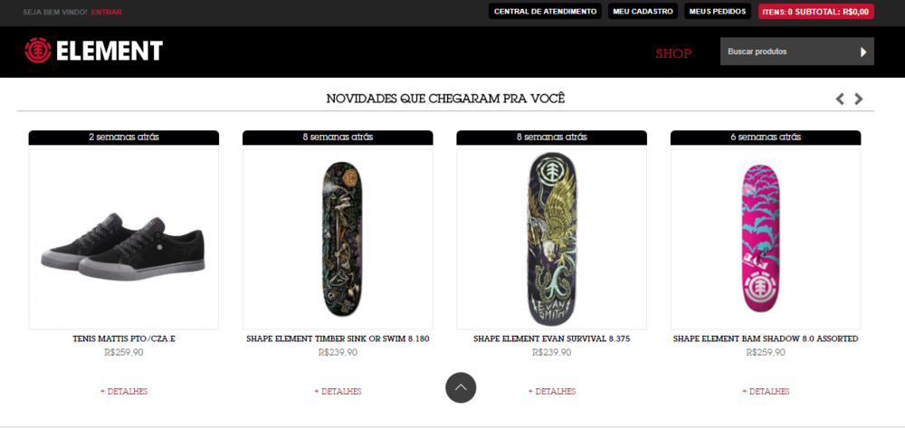The height and width of the screenshot is (428, 905).
Task: Open Central de Atendimento
Action: (x=546, y=12)
